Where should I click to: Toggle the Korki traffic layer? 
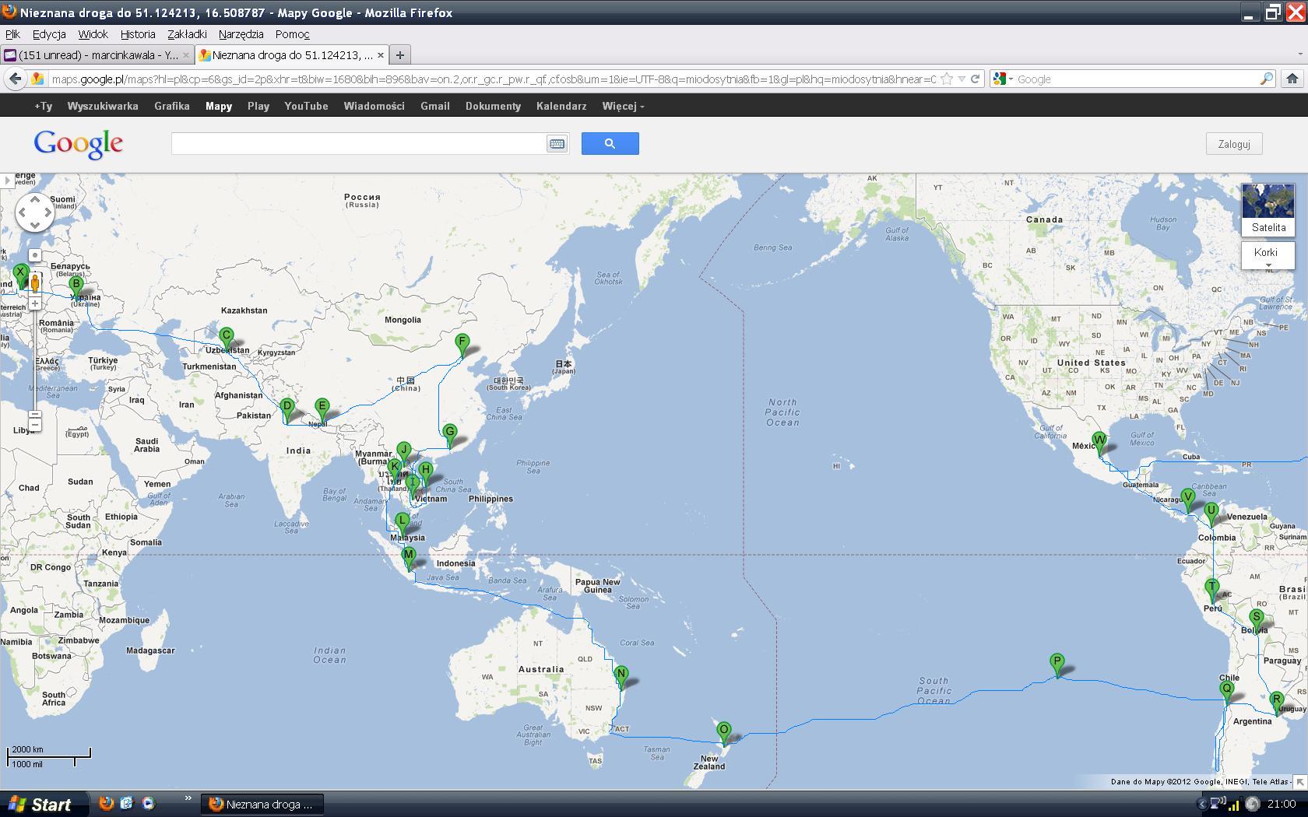tap(1268, 254)
